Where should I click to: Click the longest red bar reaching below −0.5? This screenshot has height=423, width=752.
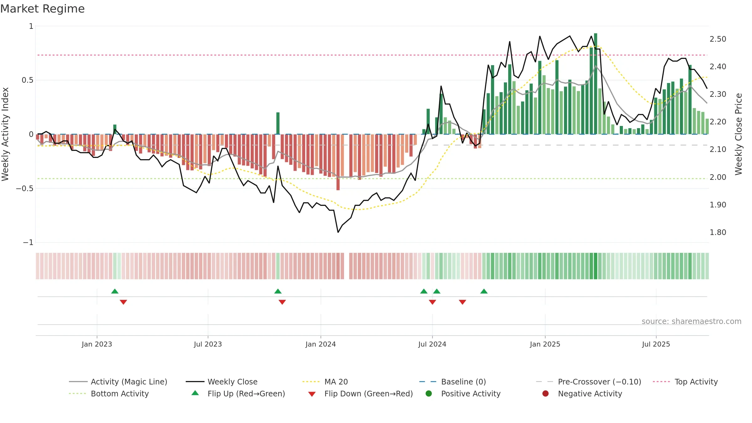point(338,162)
